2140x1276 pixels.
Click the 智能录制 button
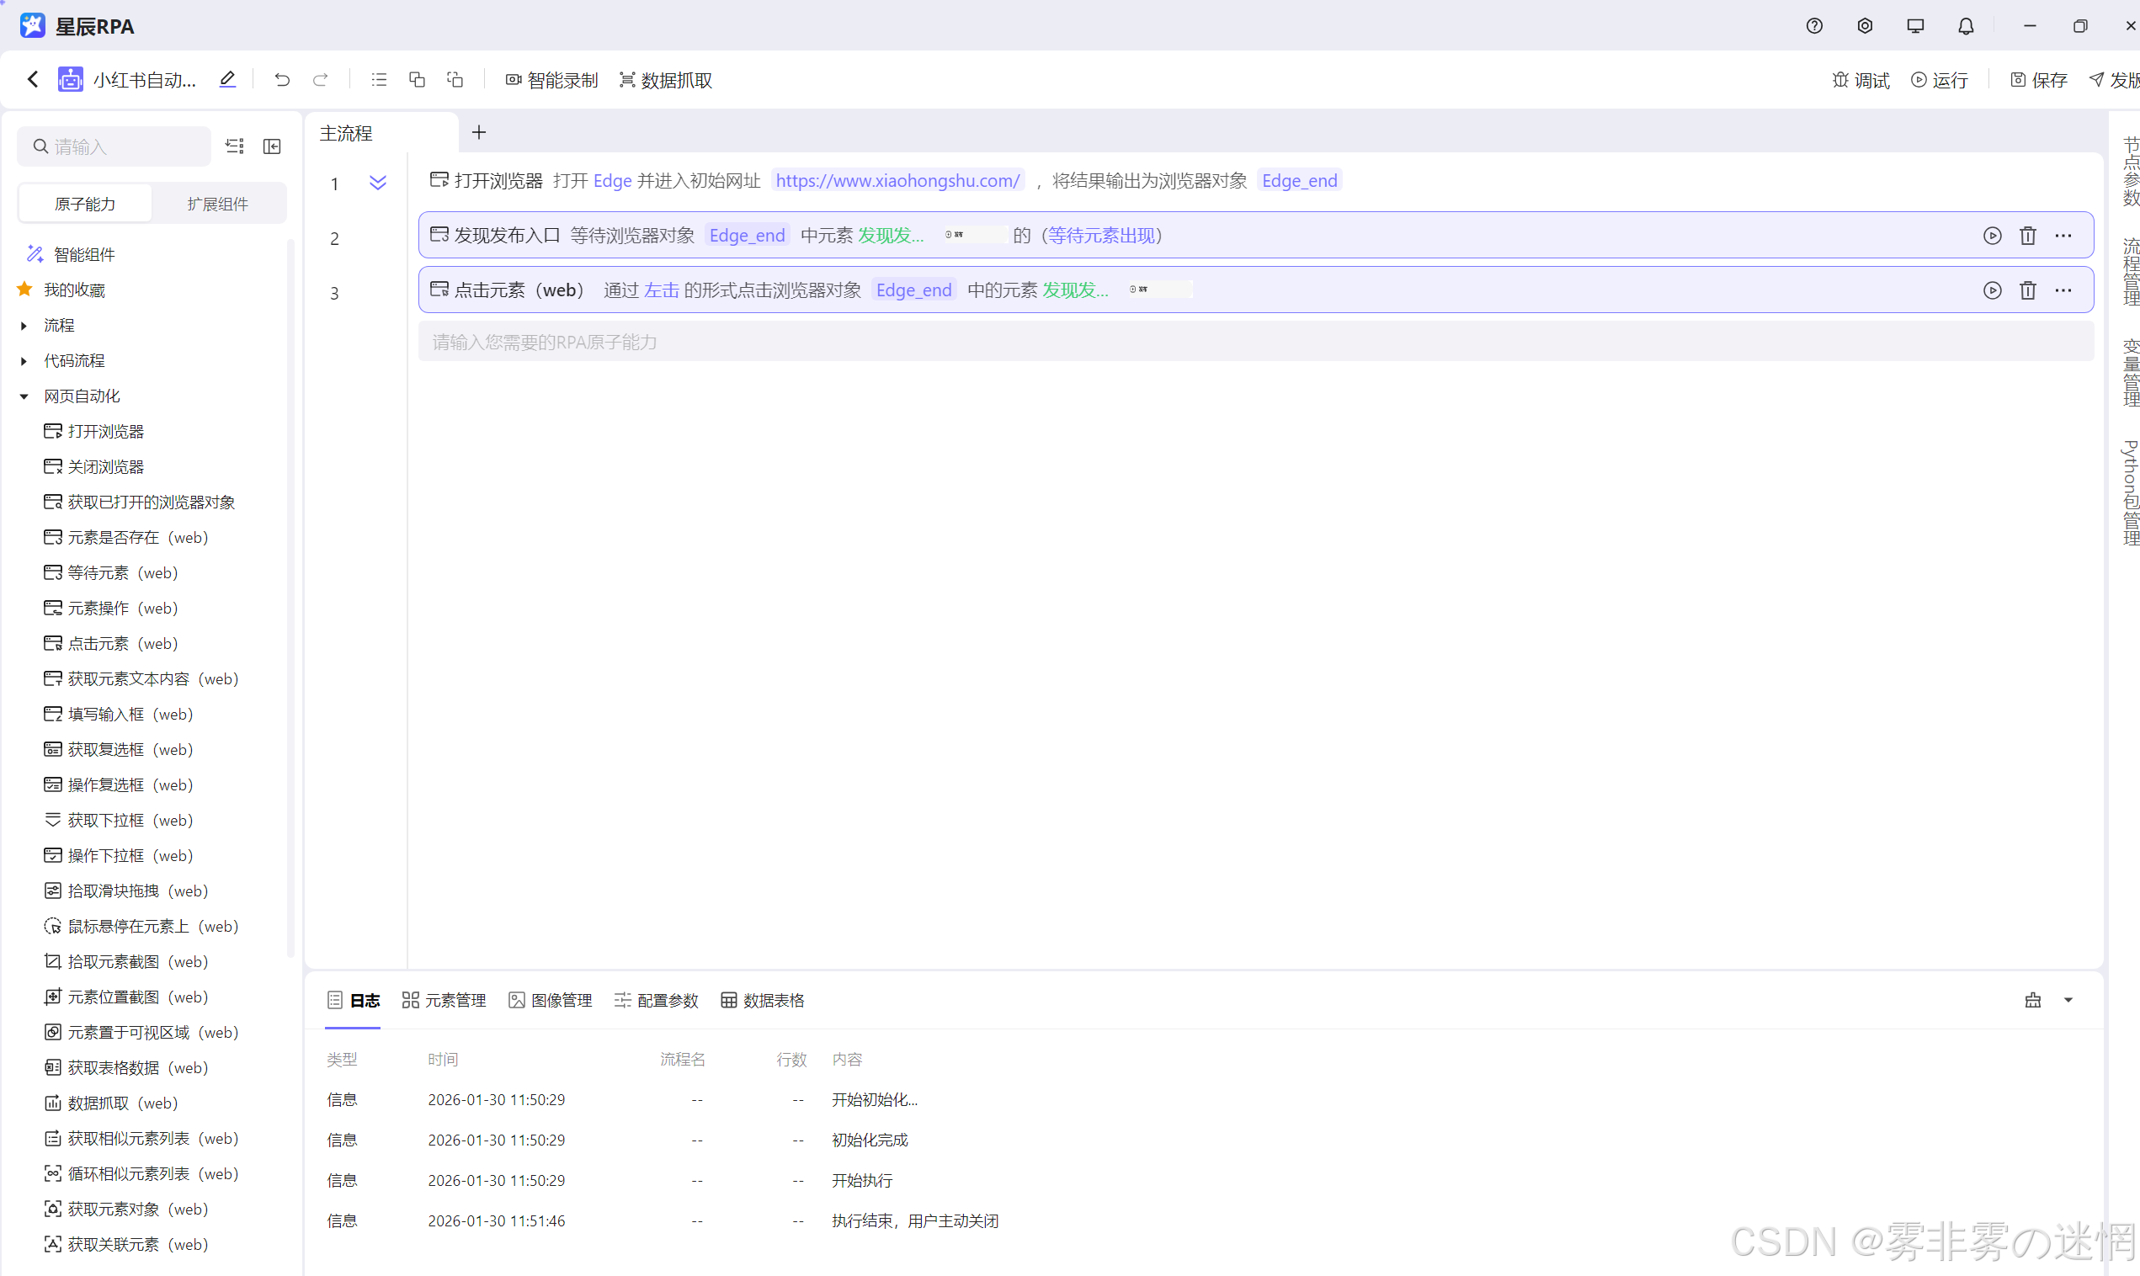point(551,80)
